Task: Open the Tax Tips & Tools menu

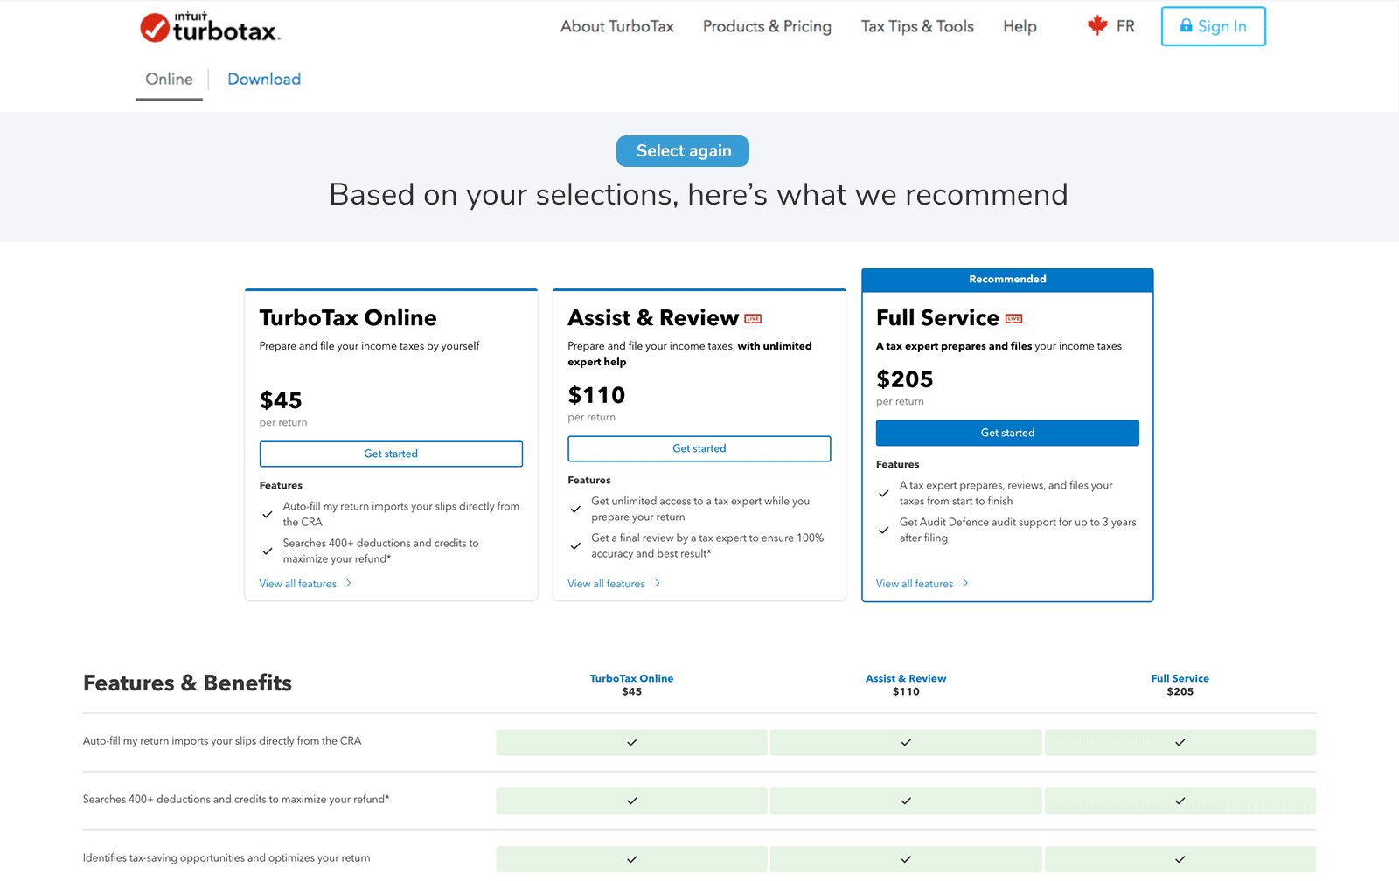Action: point(917,26)
